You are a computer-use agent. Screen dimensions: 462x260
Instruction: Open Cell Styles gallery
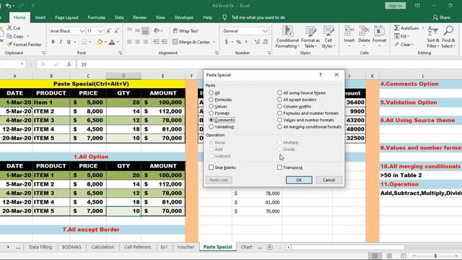328,37
